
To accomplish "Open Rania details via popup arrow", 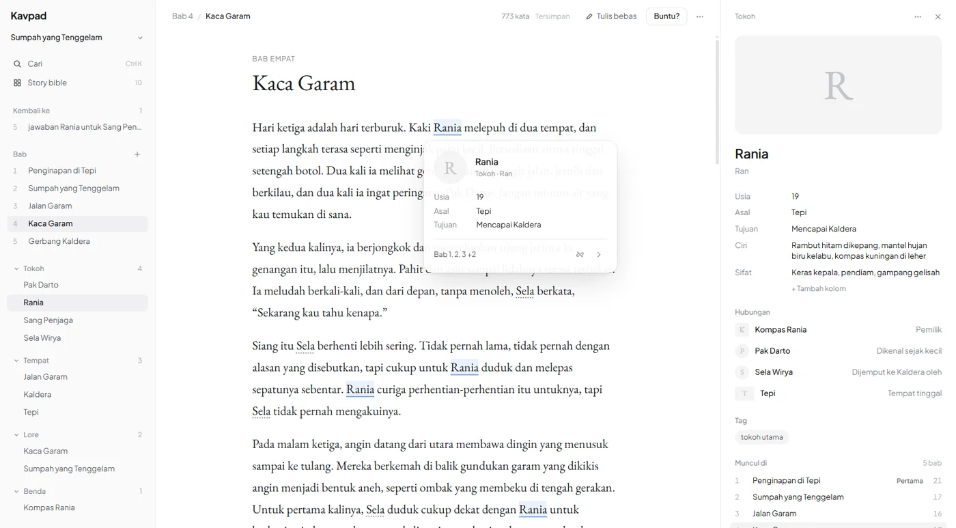I will (x=599, y=255).
